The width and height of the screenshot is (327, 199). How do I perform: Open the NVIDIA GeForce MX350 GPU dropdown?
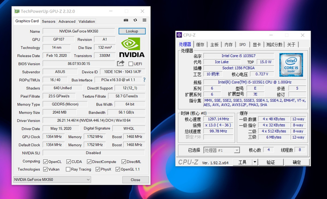coord(51,179)
